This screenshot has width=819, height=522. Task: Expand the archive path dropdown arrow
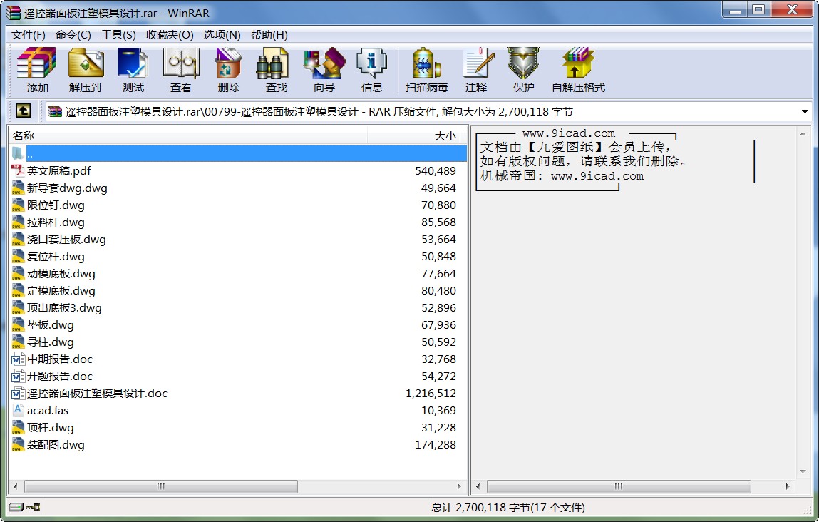click(x=805, y=112)
